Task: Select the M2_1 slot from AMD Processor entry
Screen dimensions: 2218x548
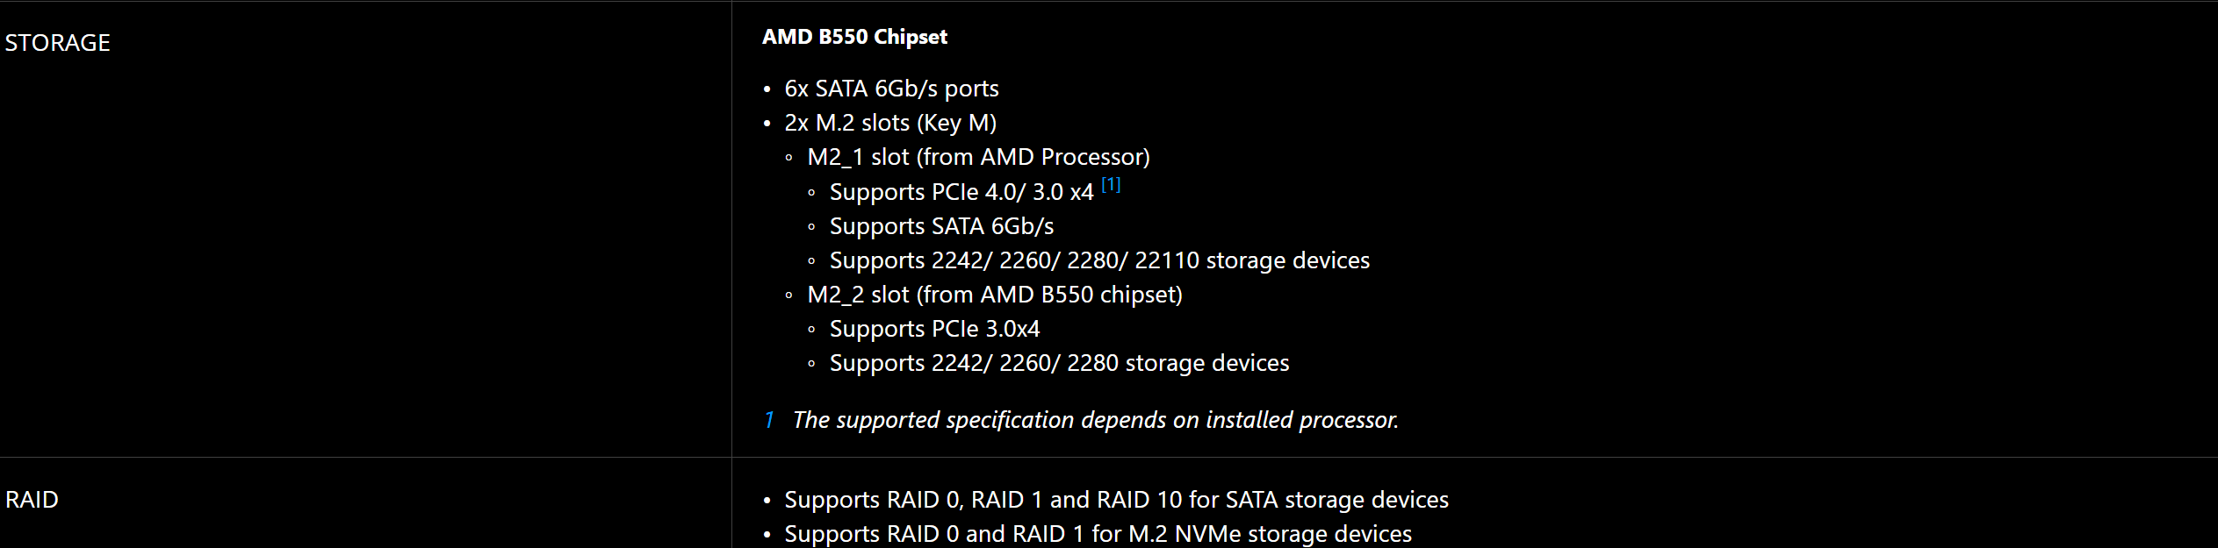Action: (978, 157)
